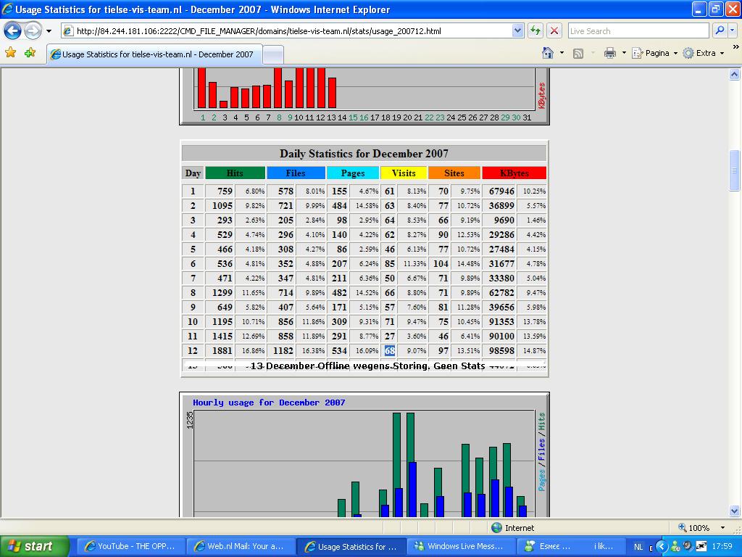Expand the Home button dropdown arrow

562,52
